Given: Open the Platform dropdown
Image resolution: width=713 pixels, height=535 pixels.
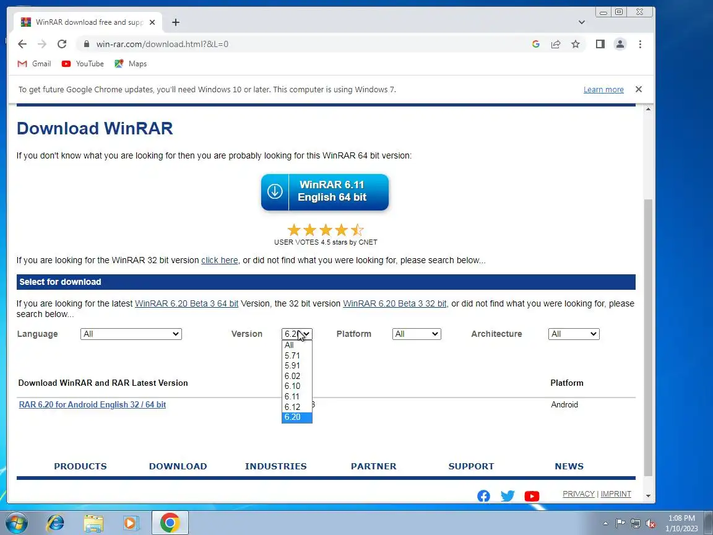Looking at the screenshot, I should tap(417, 334).
